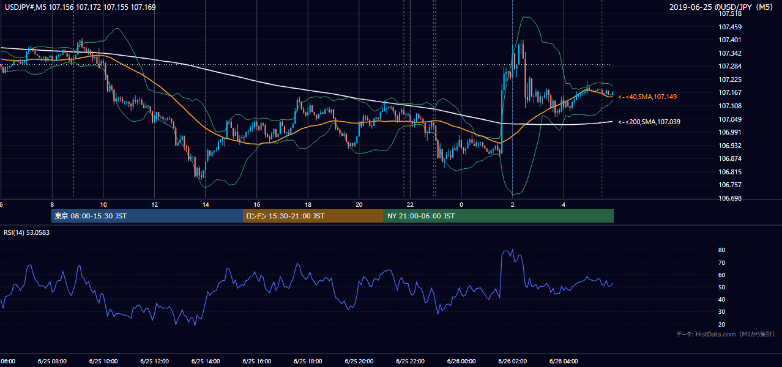Click RSI scale value 40
The height and width of the screenshot is (367, 782).
721,299
